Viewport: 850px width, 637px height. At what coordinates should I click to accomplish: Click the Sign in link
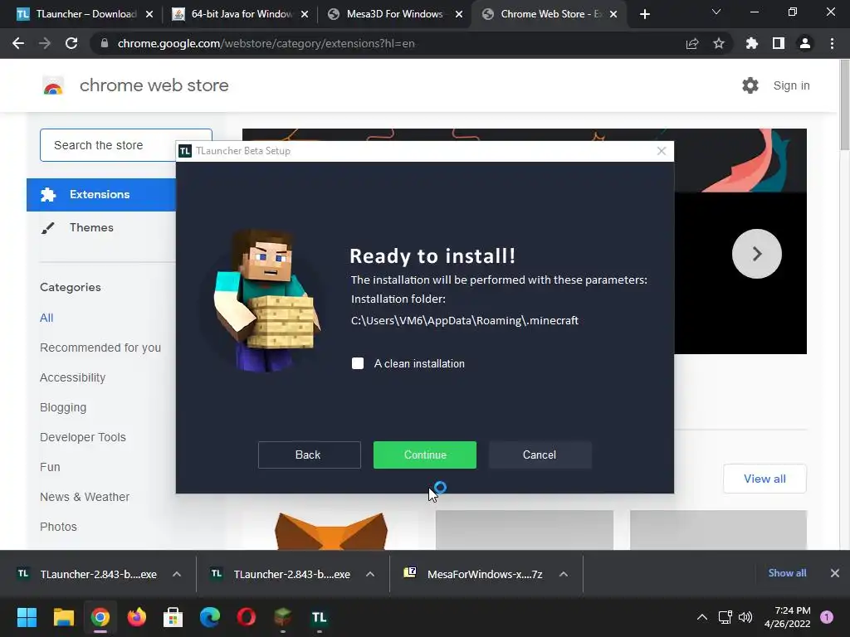coord(791,85)
